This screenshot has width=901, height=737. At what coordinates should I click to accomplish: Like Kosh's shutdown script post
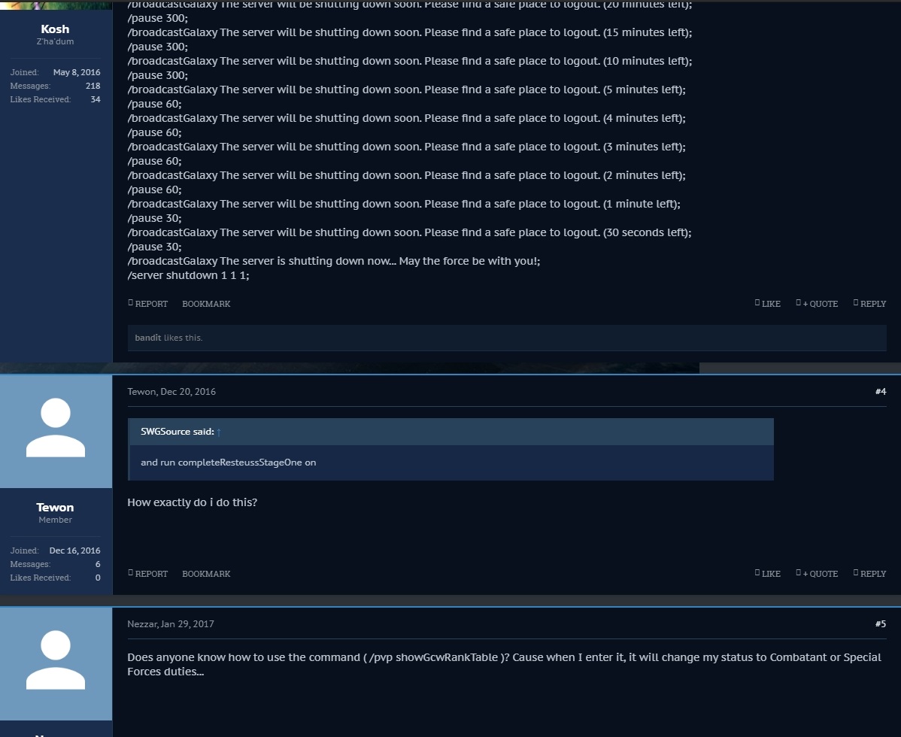768,303
